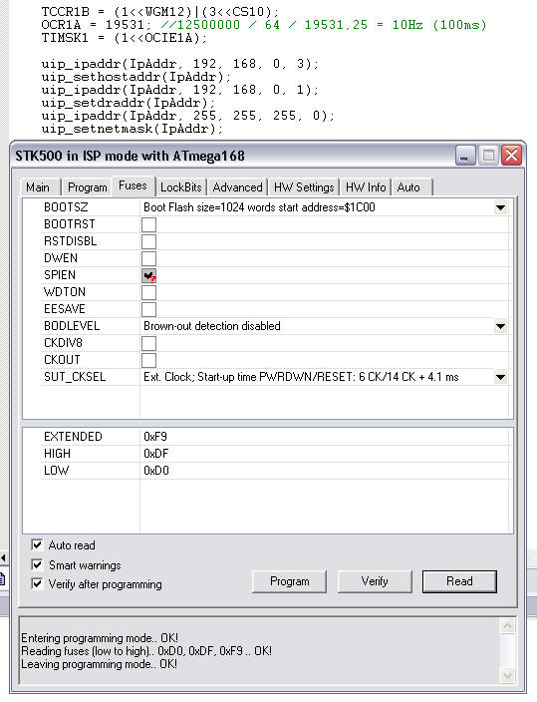The height and width of the screenshot is (702, 537).
Task: Click the TIMSK1 = (1<<OCIE1A) code line
Action: 125,38
